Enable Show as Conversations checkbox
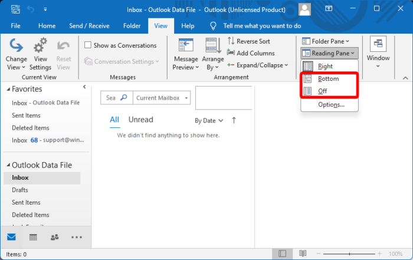This screenshot has height=260, width=413. tap(88, 45)
